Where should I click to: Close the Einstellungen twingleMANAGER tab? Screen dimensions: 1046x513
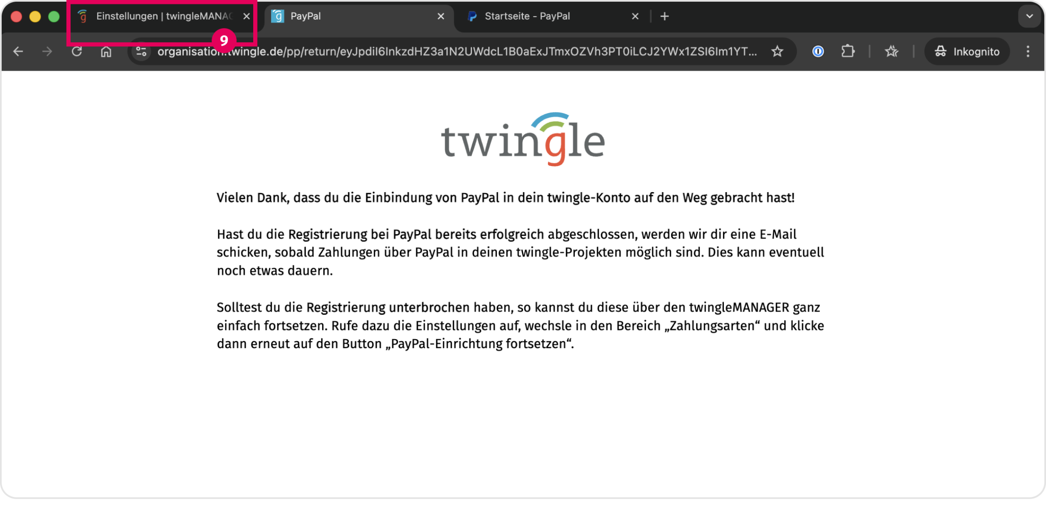(247, 17)
